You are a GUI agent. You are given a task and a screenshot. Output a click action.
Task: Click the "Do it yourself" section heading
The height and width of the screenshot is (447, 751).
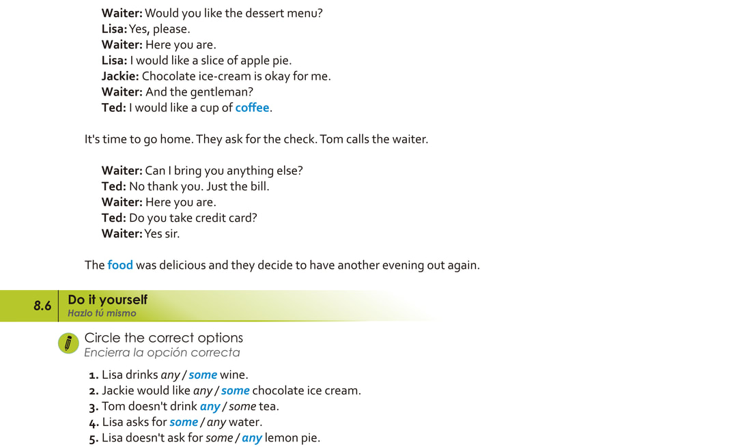point(107,300)
